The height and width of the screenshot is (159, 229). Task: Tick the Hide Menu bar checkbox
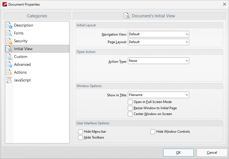pyautogui.click(x=81, y=132)
